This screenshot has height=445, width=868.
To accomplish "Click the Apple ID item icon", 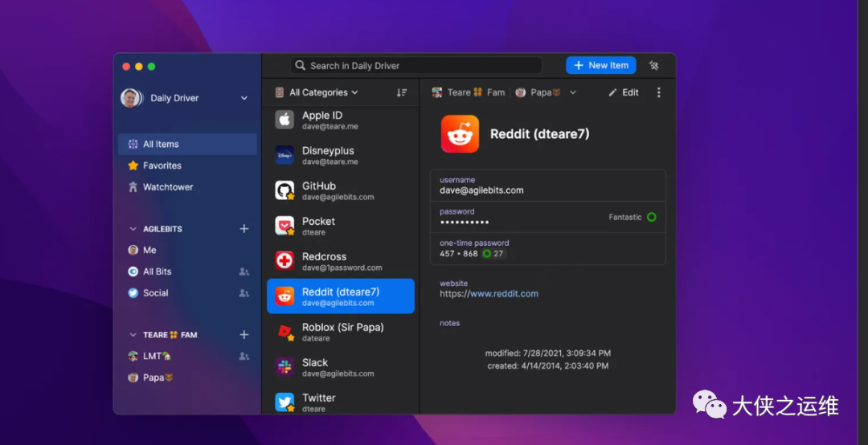I will tap(285, 120).
